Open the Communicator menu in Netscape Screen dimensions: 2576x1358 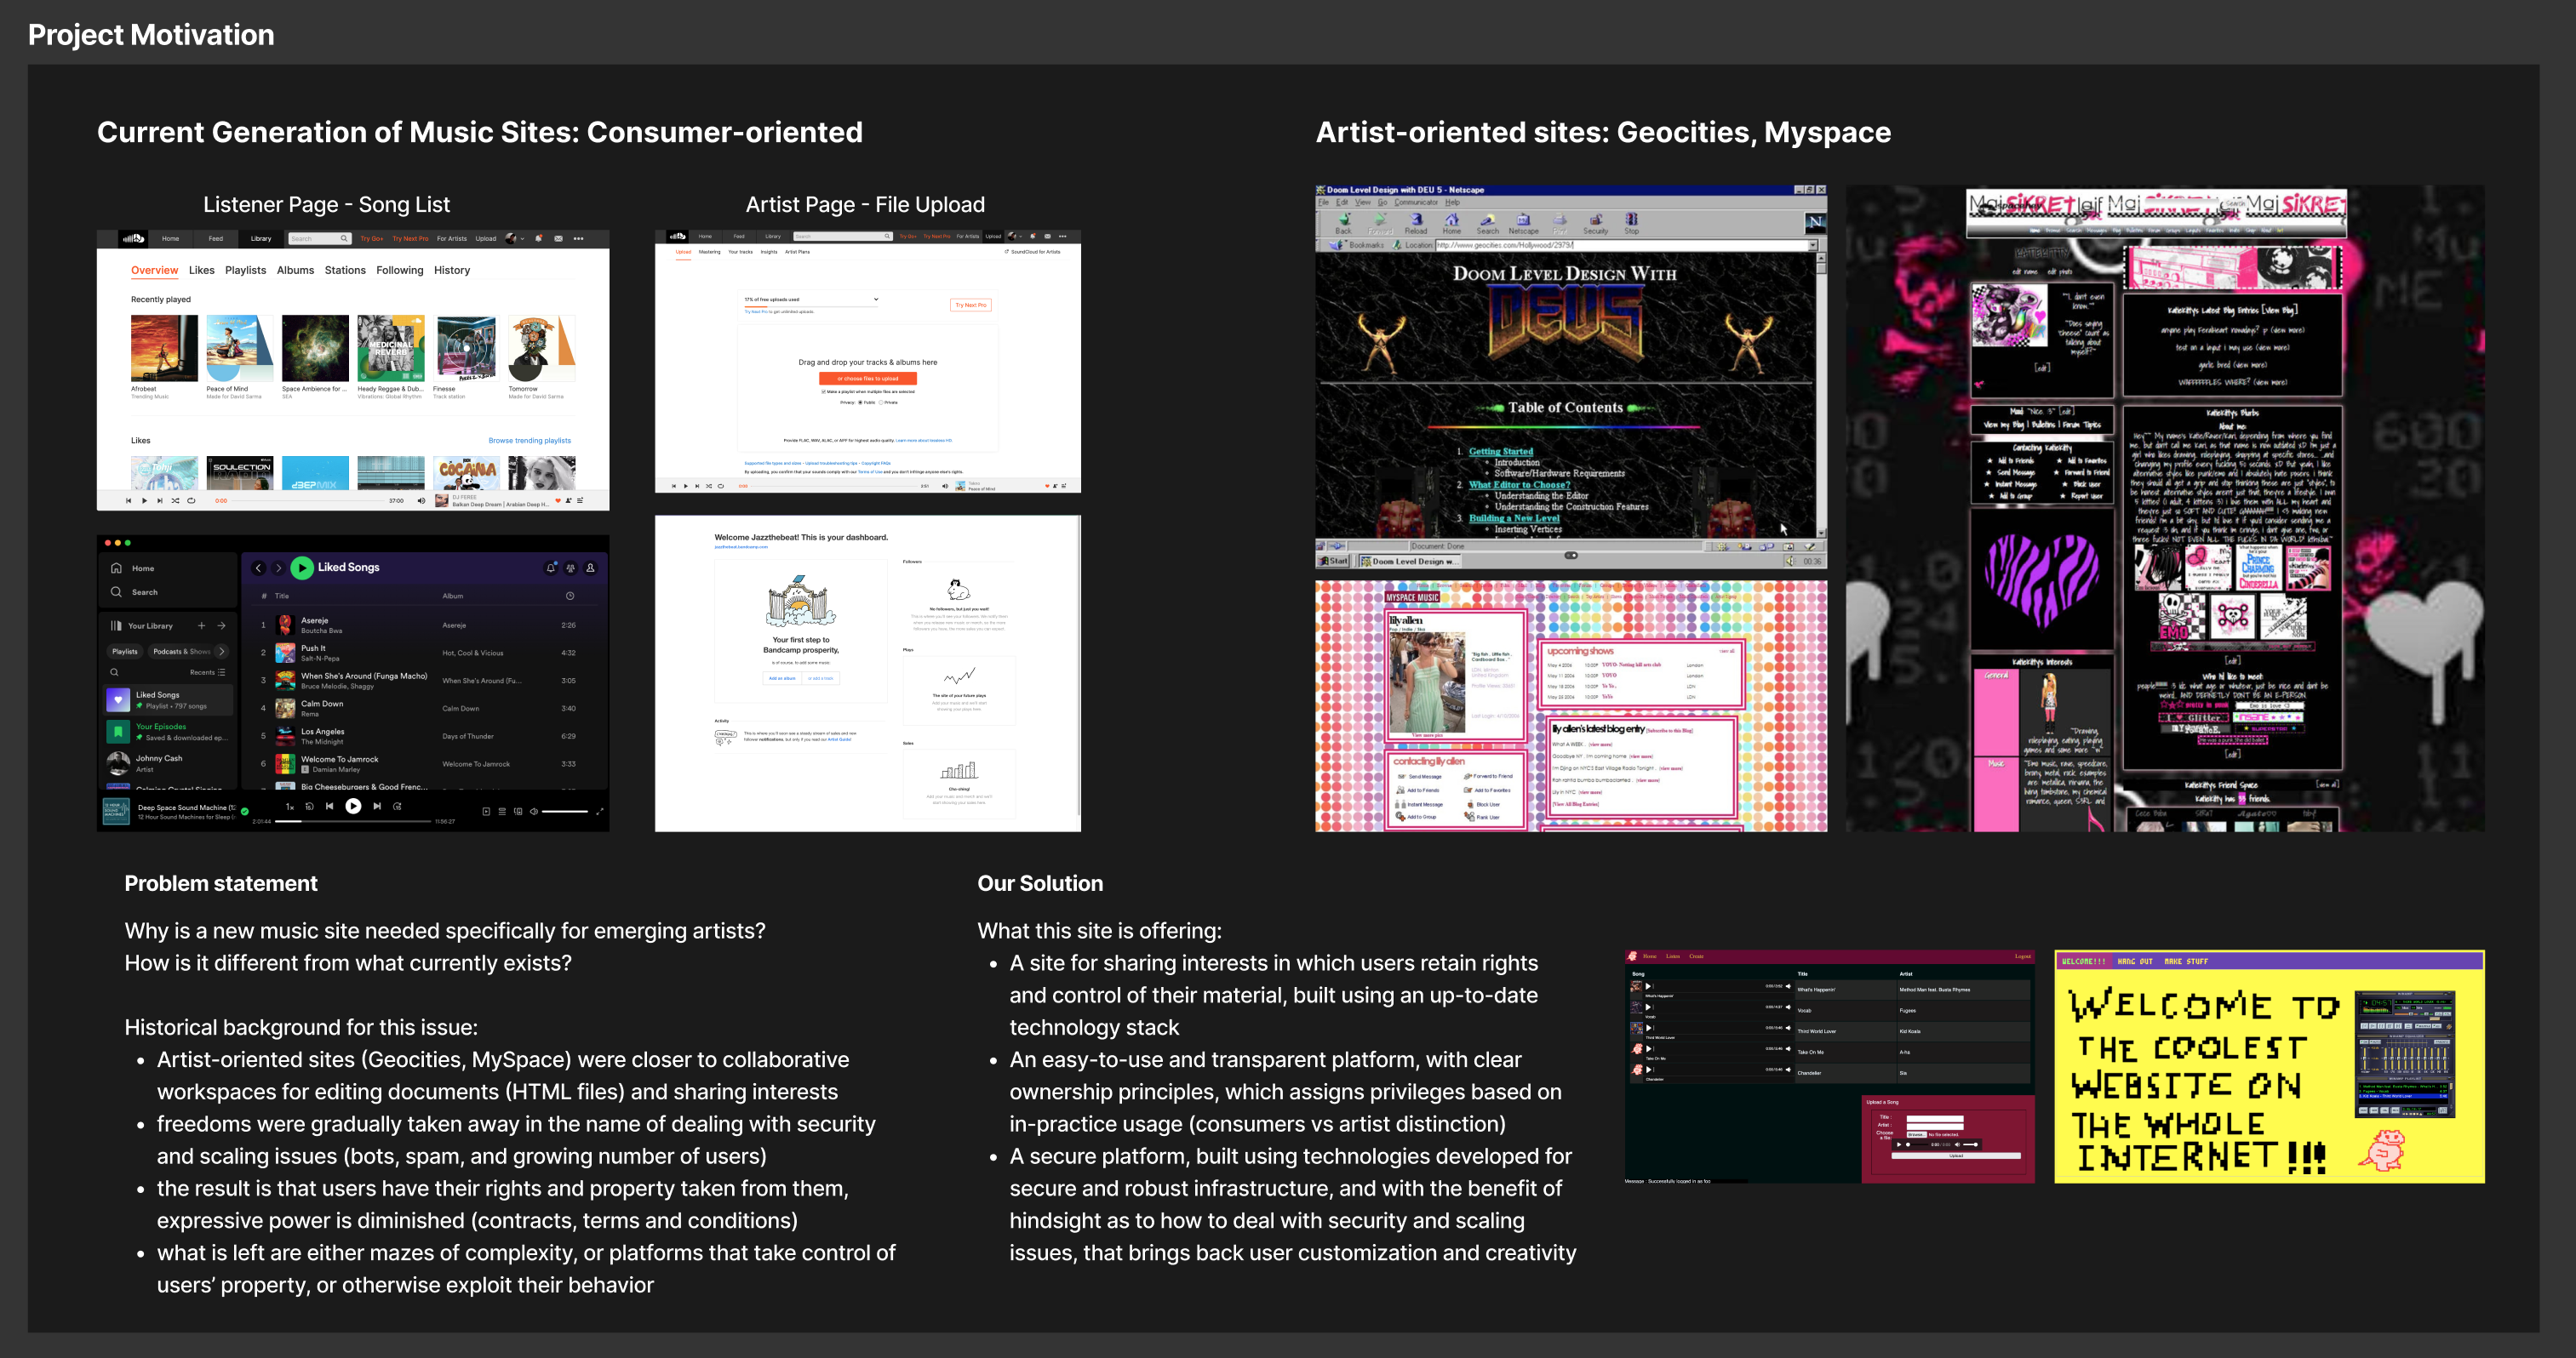(x=1415, y=202)
